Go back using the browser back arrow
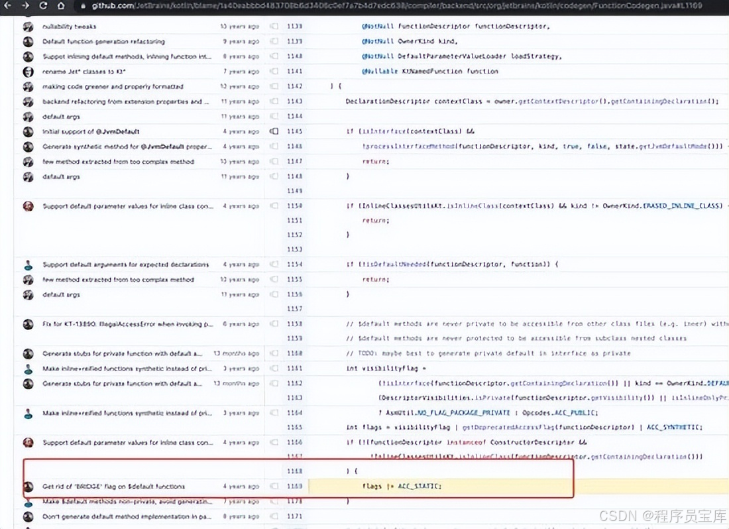729x529 pixels. click(x=8, y=5)
